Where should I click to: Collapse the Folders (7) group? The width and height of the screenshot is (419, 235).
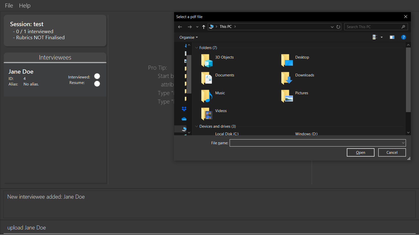point(197,48)
